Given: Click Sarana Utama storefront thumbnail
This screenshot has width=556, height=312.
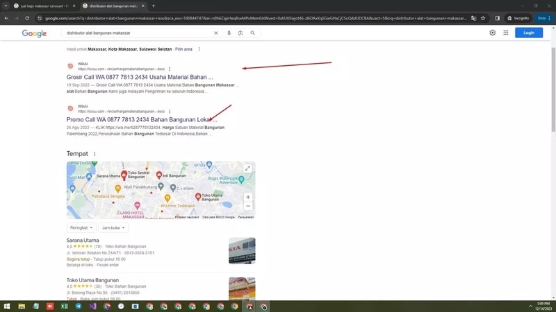Looking at the screenshot, I should coord(242,251).
